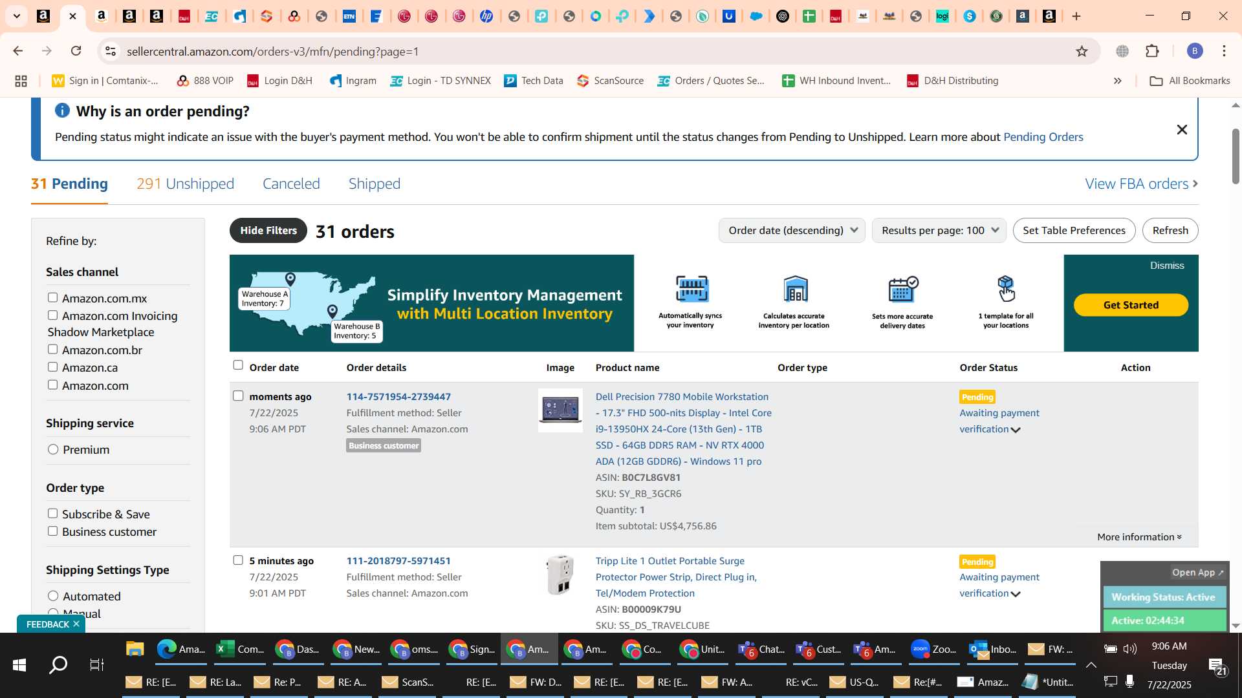Open order 114-7571954-2739447 details
This screenshot has width=1242, height=698.
(398, 396)
